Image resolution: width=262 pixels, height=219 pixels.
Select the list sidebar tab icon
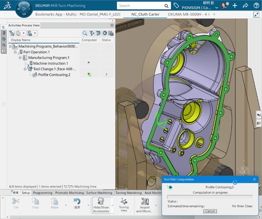pyautogui.click(x=4, y=51)
